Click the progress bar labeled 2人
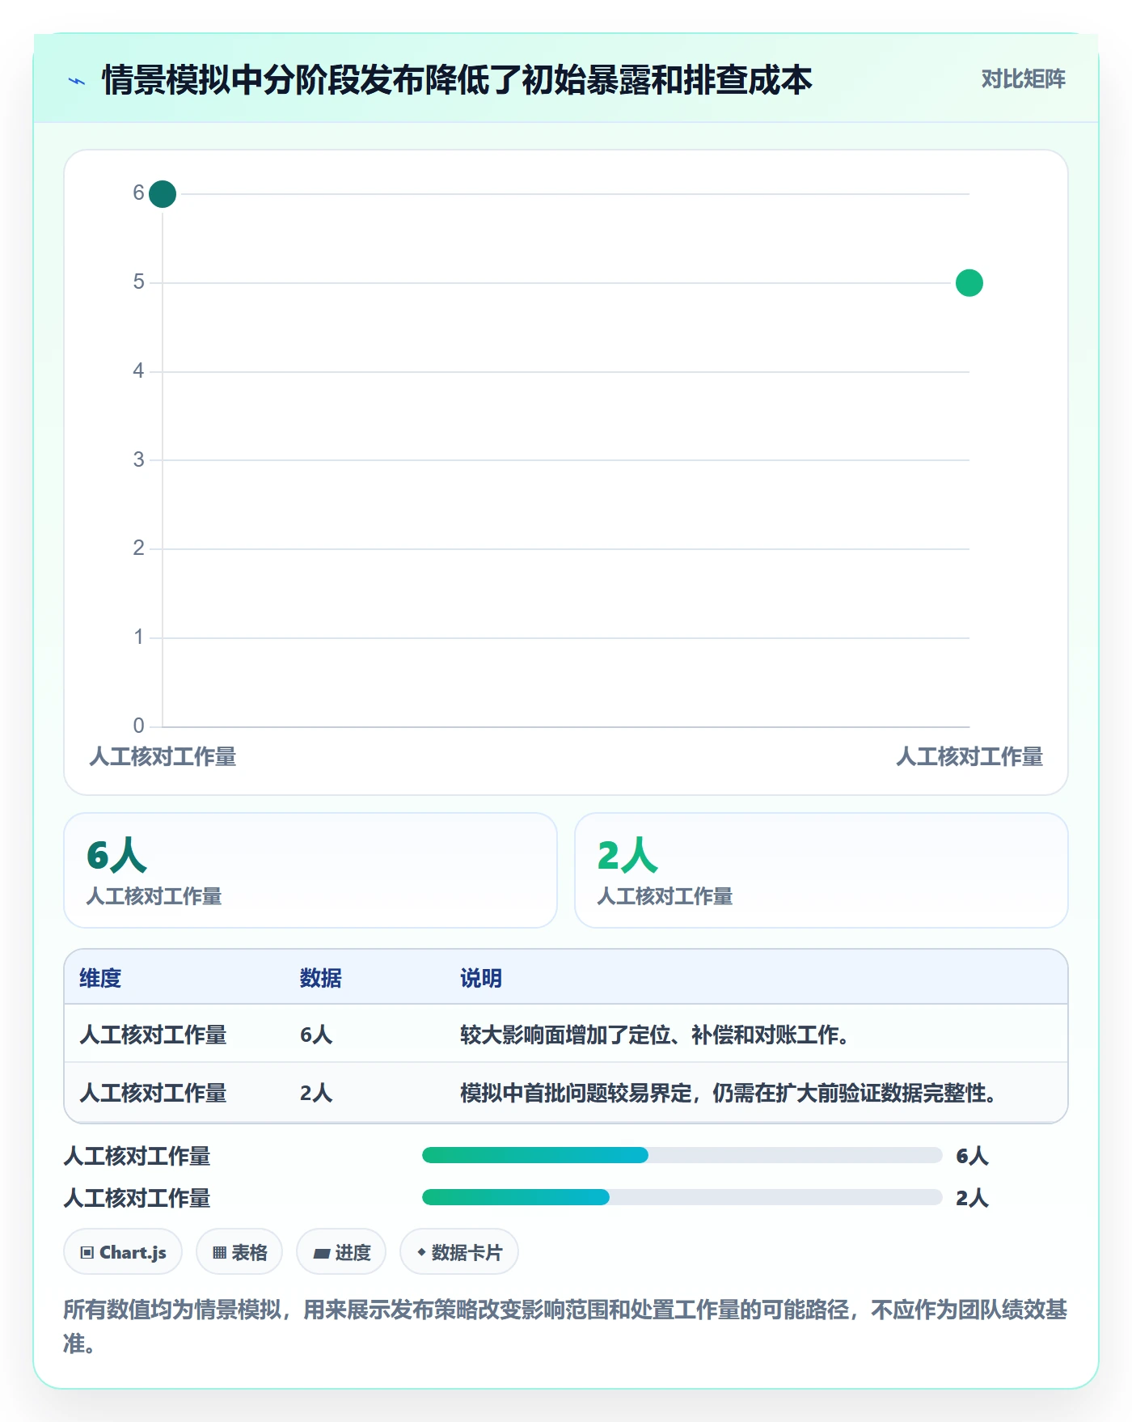 coord(682,1197)
